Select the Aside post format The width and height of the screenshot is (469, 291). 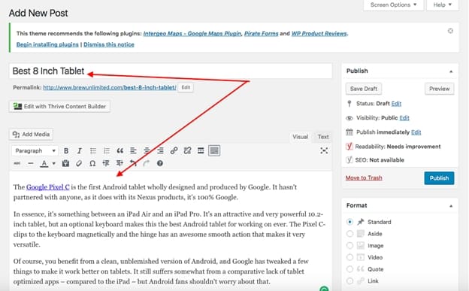click(349, 234)
